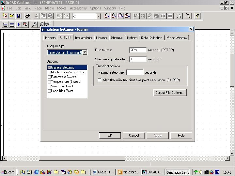Open the Analysis type dropdown
This screenshot has width=235, height=176.
pos(85,52)
